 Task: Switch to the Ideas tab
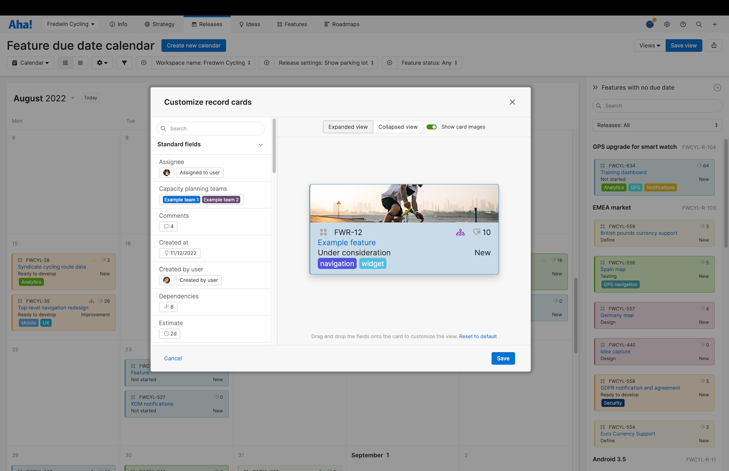[x=250, y=24]
